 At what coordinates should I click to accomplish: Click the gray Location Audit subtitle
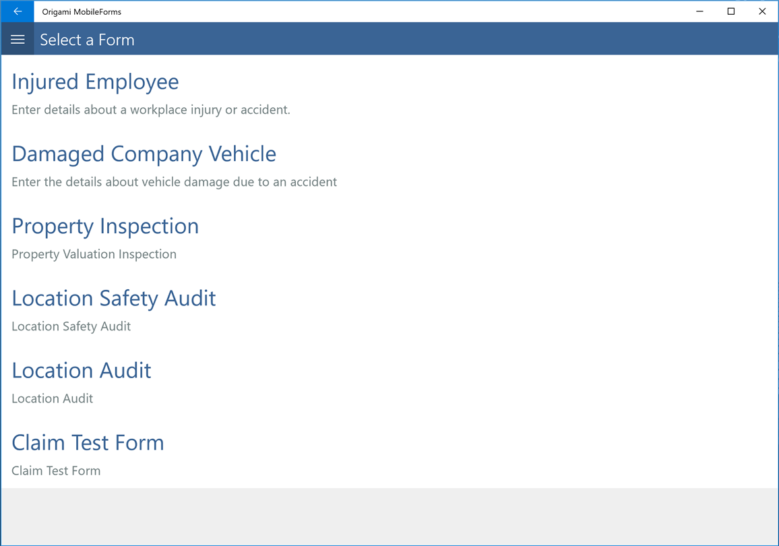(x=52, y=398)
